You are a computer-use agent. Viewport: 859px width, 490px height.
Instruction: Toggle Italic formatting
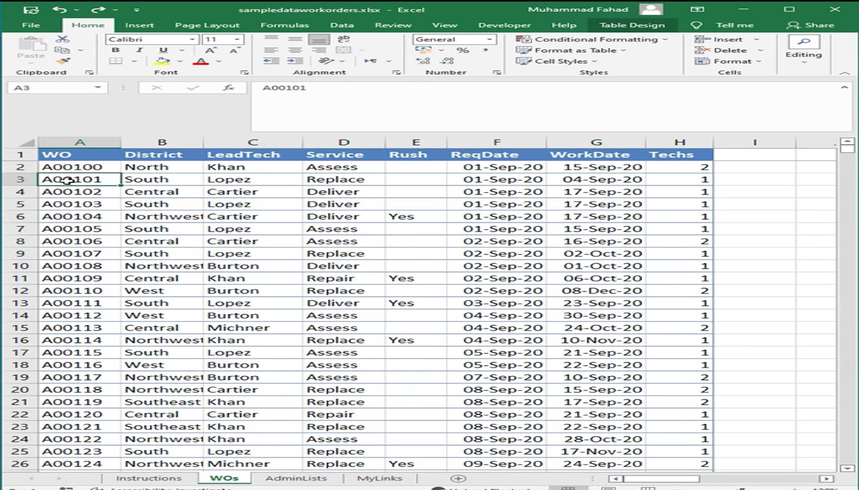pyautogui.click(x=139, y=50)
